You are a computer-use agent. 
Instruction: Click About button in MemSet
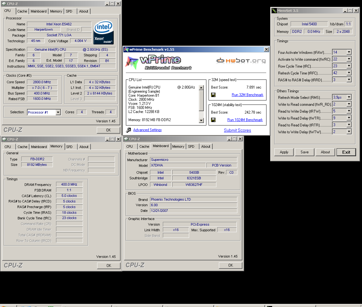325,152
